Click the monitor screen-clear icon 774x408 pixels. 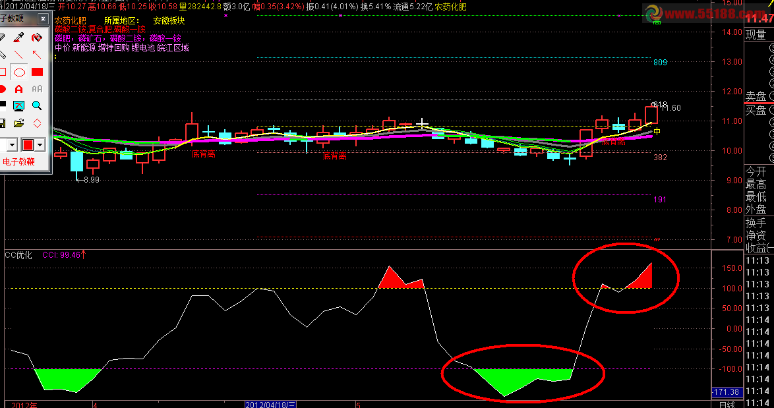[x=18, y=105]
